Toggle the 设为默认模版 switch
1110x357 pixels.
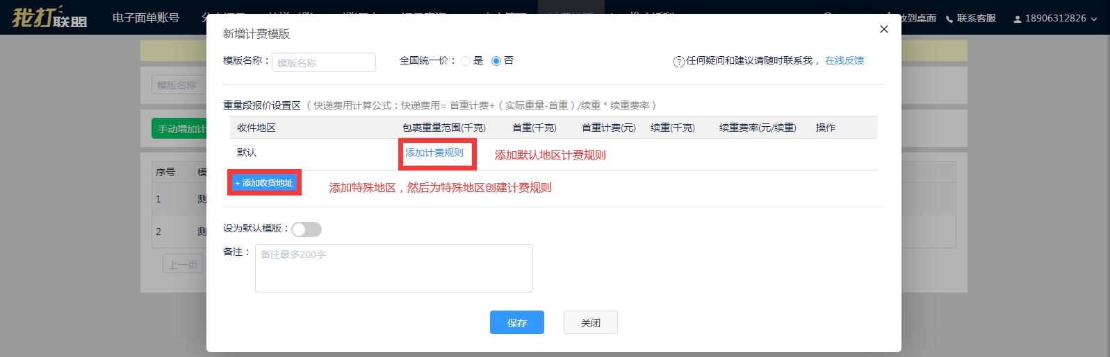306,229
